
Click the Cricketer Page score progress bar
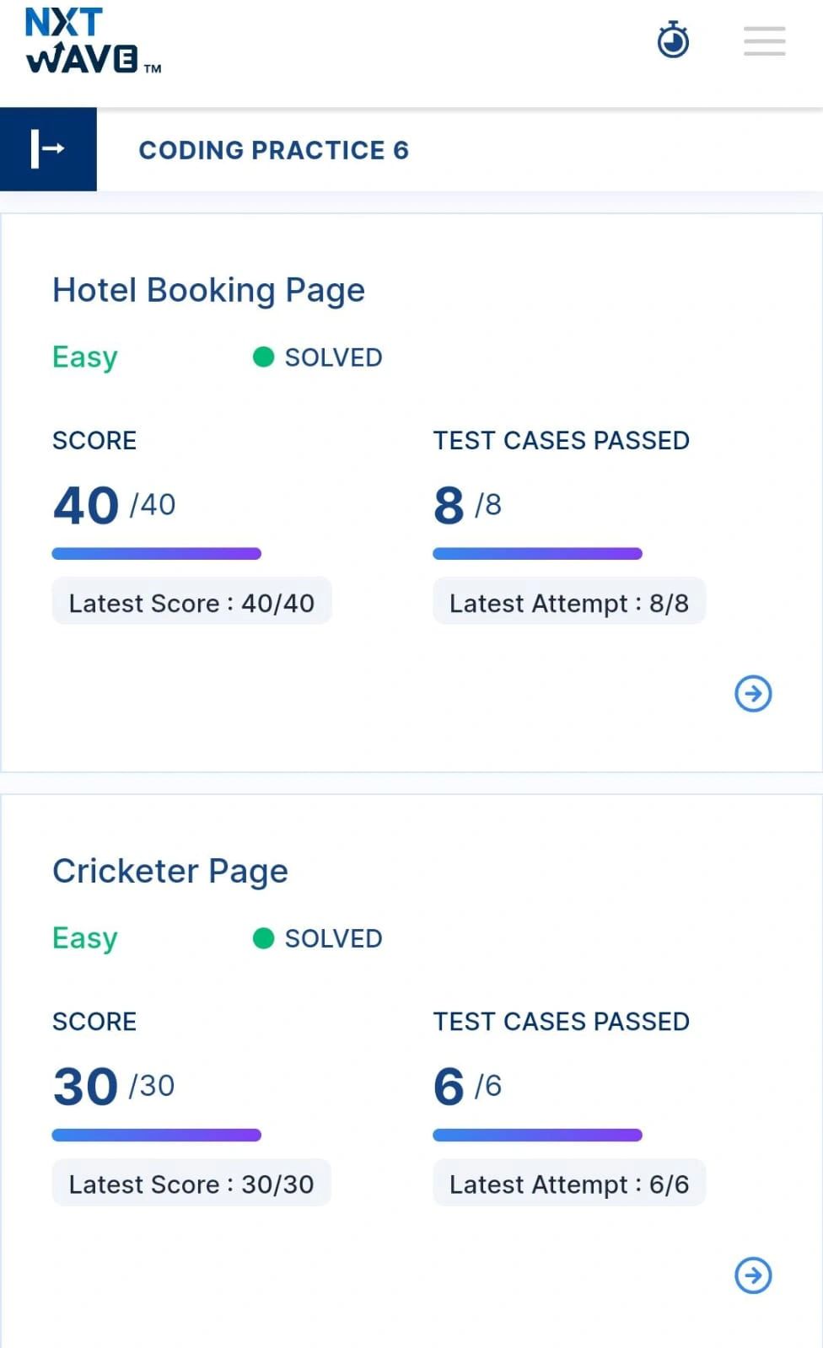pos(157,1135)
